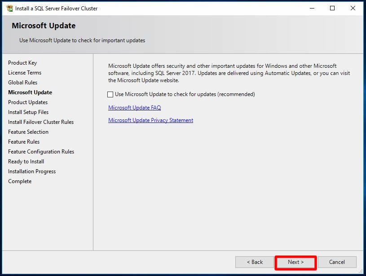Image resolution: width=366 pixels, height=276 pixels.
Task: Close the installer window
Action: pyautogui.click(x=353, y=8)
